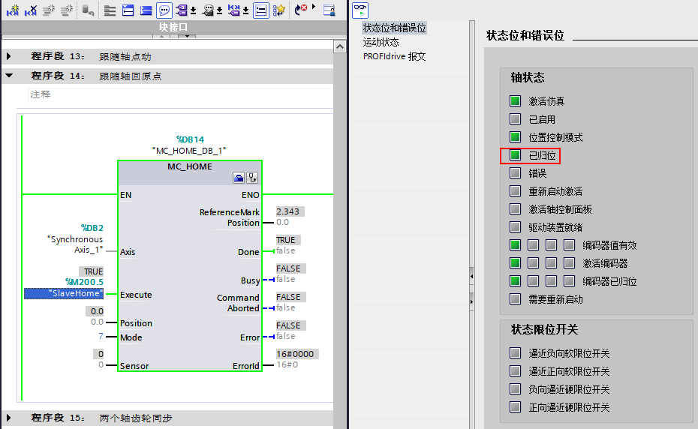
Task: Click the Open all networks icon
Action: click(x=128, y=10)
